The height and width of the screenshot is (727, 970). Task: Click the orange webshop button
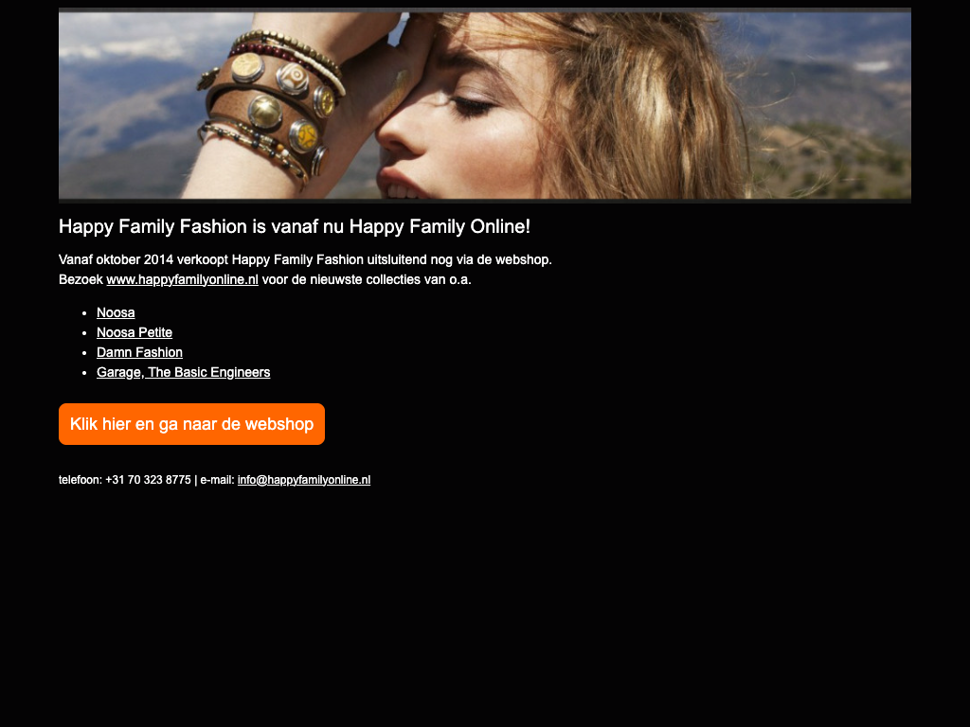point(191,424)
